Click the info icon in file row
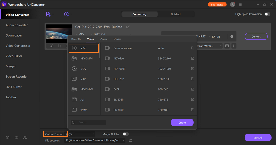This screenshot has width=276, height=145. click(x=234, y=46)
